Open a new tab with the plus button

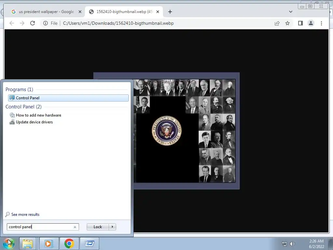[170, 12]
